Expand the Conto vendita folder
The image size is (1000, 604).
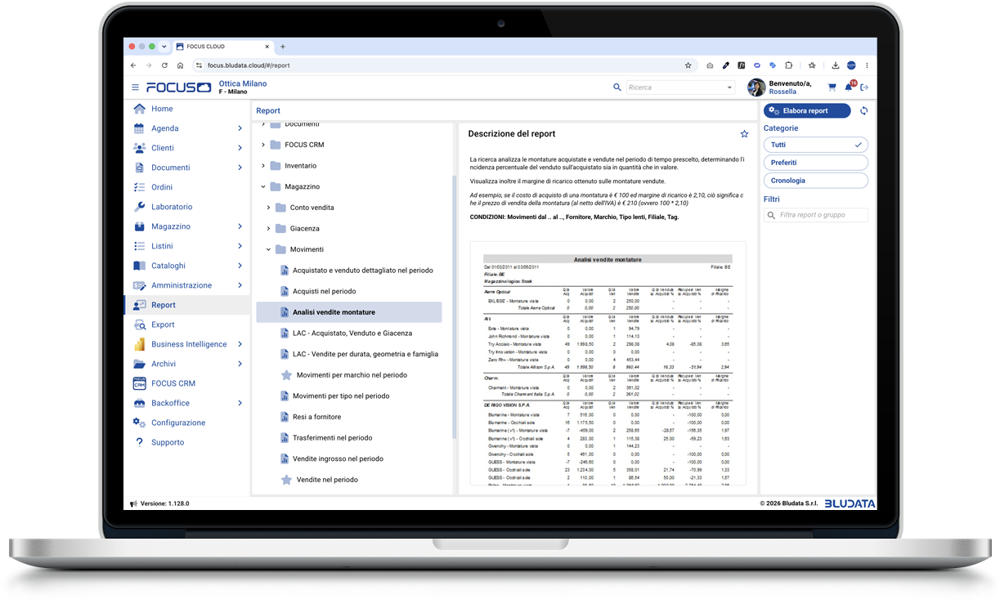[x=269, y=208]
